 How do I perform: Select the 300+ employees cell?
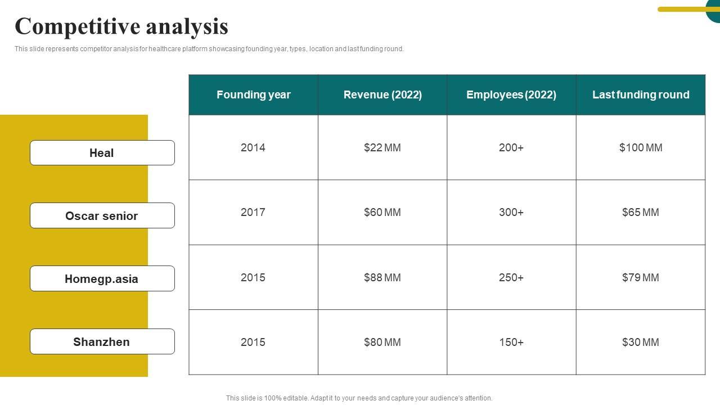coord(511,212)
